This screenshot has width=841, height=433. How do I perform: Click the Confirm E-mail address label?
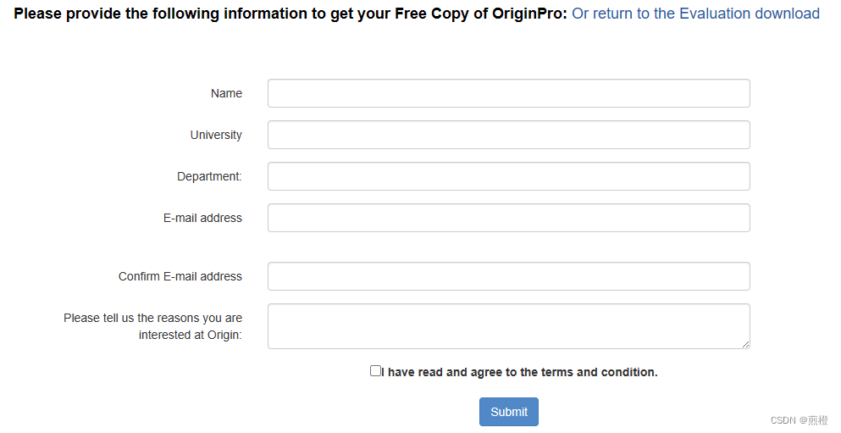click(x=180, y=276)
